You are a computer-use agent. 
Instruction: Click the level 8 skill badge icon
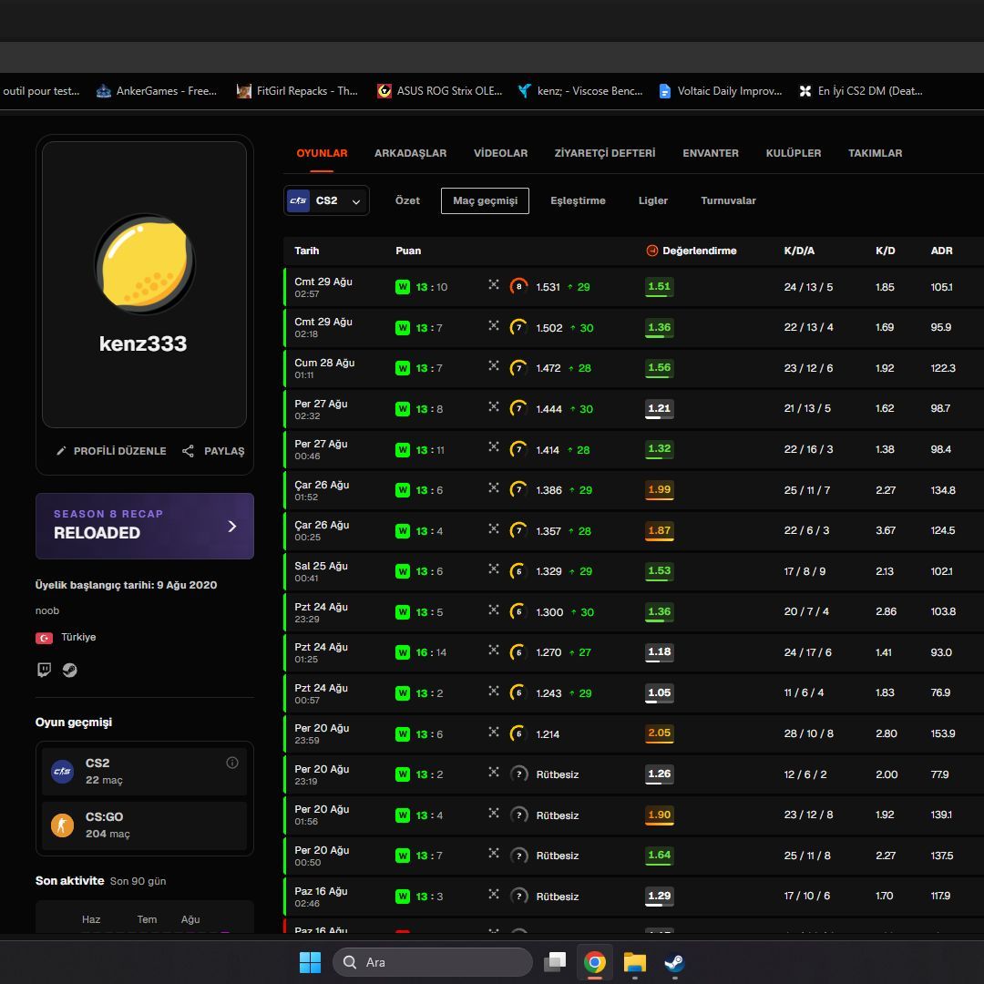pyautogui.click(x=518, y=287)
